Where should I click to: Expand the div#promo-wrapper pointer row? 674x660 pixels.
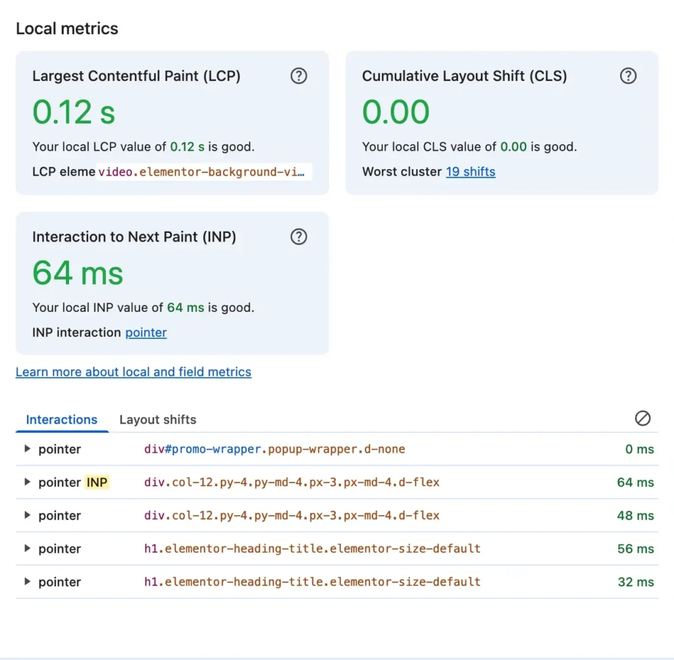tap(27, 449)
